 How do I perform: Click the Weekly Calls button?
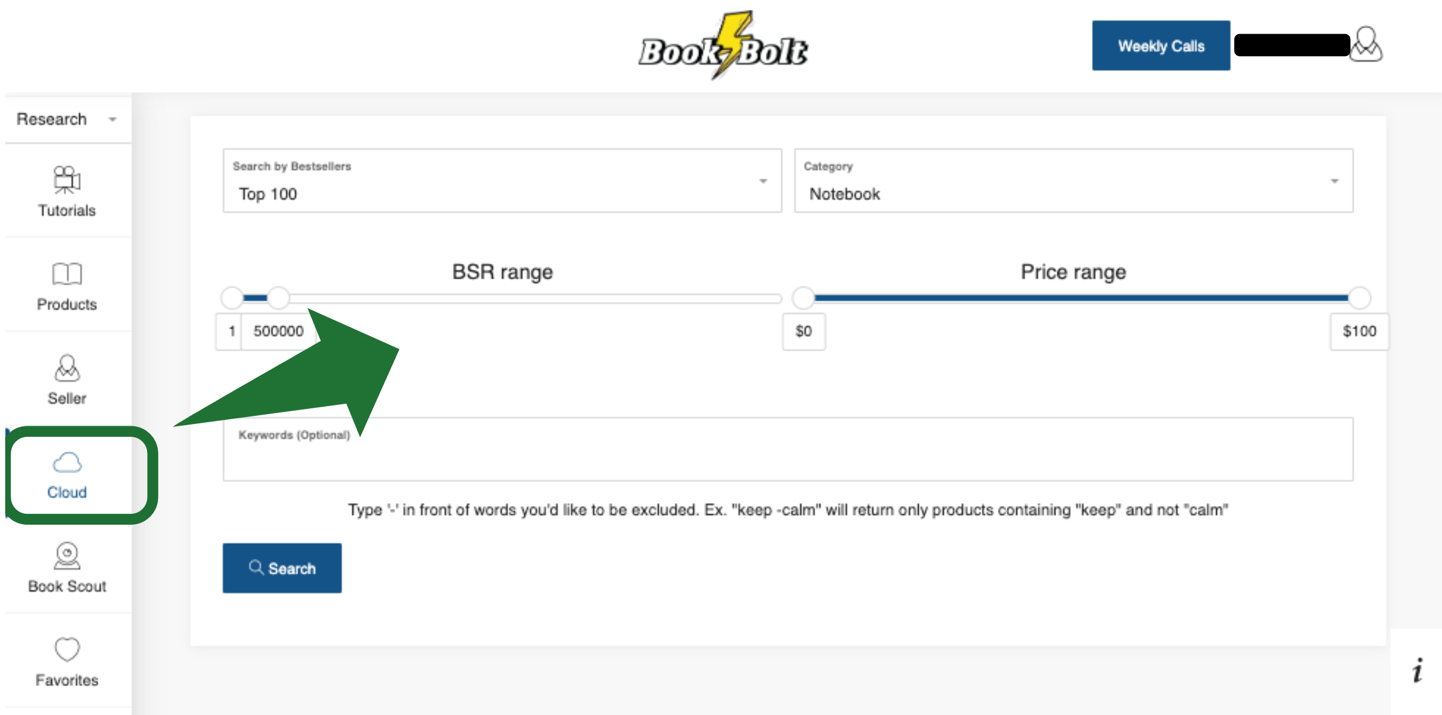click(x=1161, y=46)
